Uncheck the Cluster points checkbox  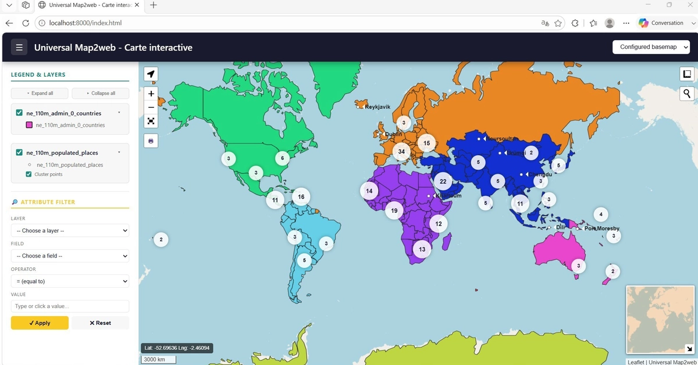(29, 174)
